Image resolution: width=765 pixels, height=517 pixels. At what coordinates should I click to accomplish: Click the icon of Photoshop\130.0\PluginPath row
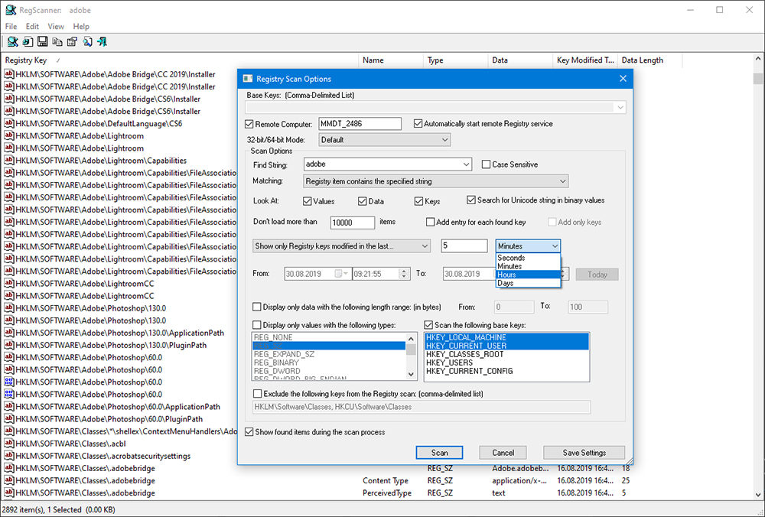click(x=8, y=345)
